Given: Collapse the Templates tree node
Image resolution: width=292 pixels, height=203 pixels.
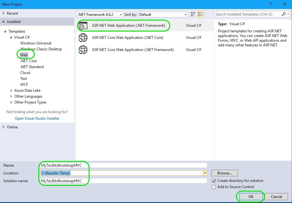Looking at the screenshot, I should (5, 31).
